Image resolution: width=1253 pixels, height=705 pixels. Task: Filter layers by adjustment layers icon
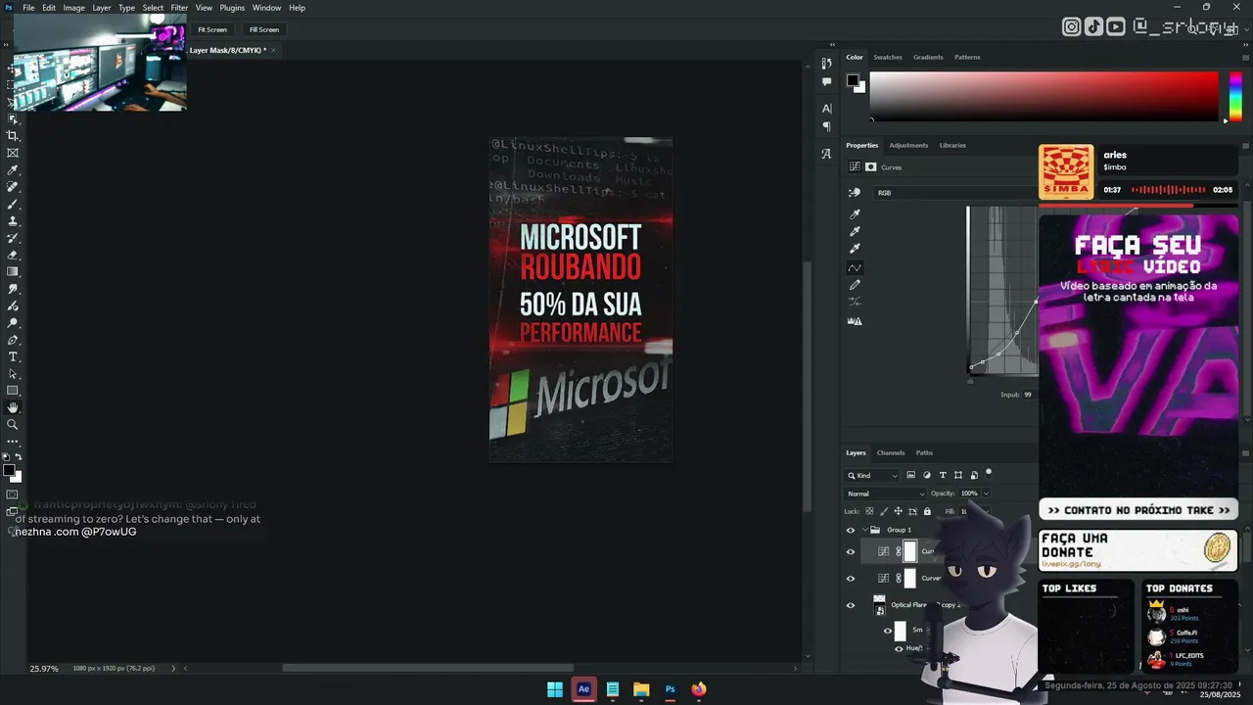coord(927,475)
